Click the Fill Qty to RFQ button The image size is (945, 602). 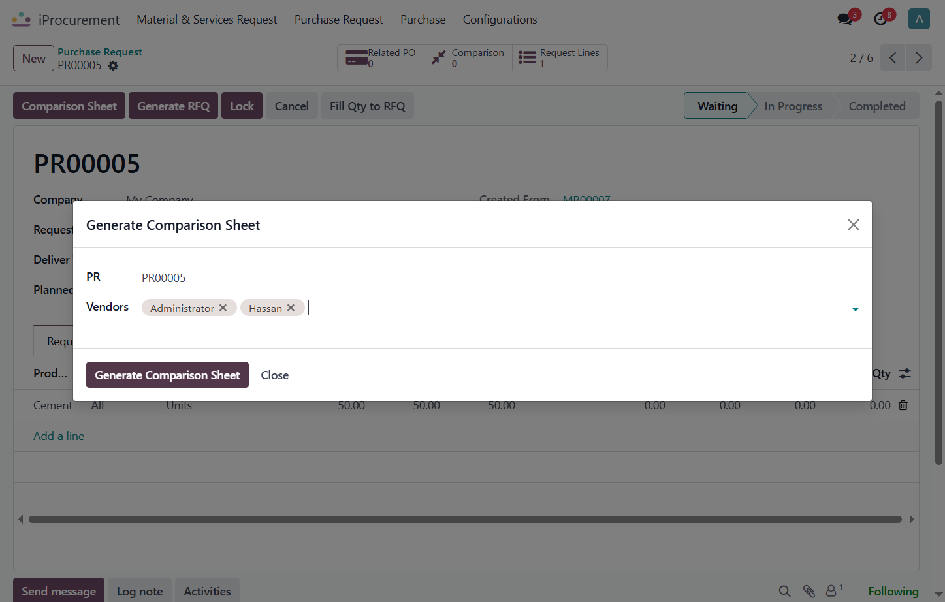point(367,106)
